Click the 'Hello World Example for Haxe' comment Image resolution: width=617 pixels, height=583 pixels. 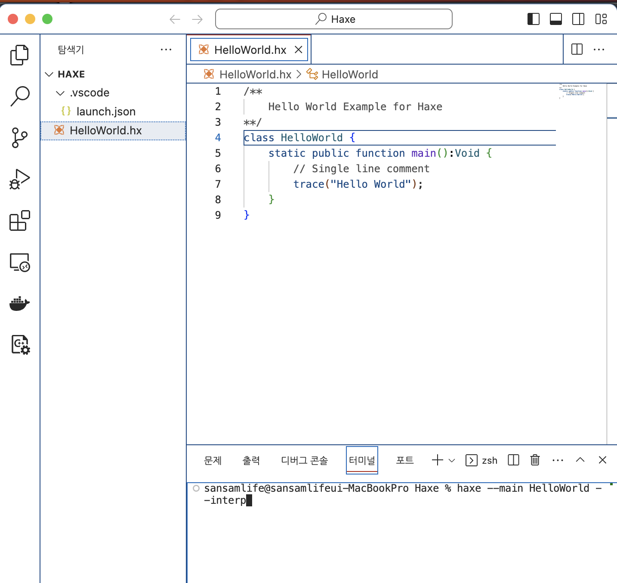[x=355, y=107]
